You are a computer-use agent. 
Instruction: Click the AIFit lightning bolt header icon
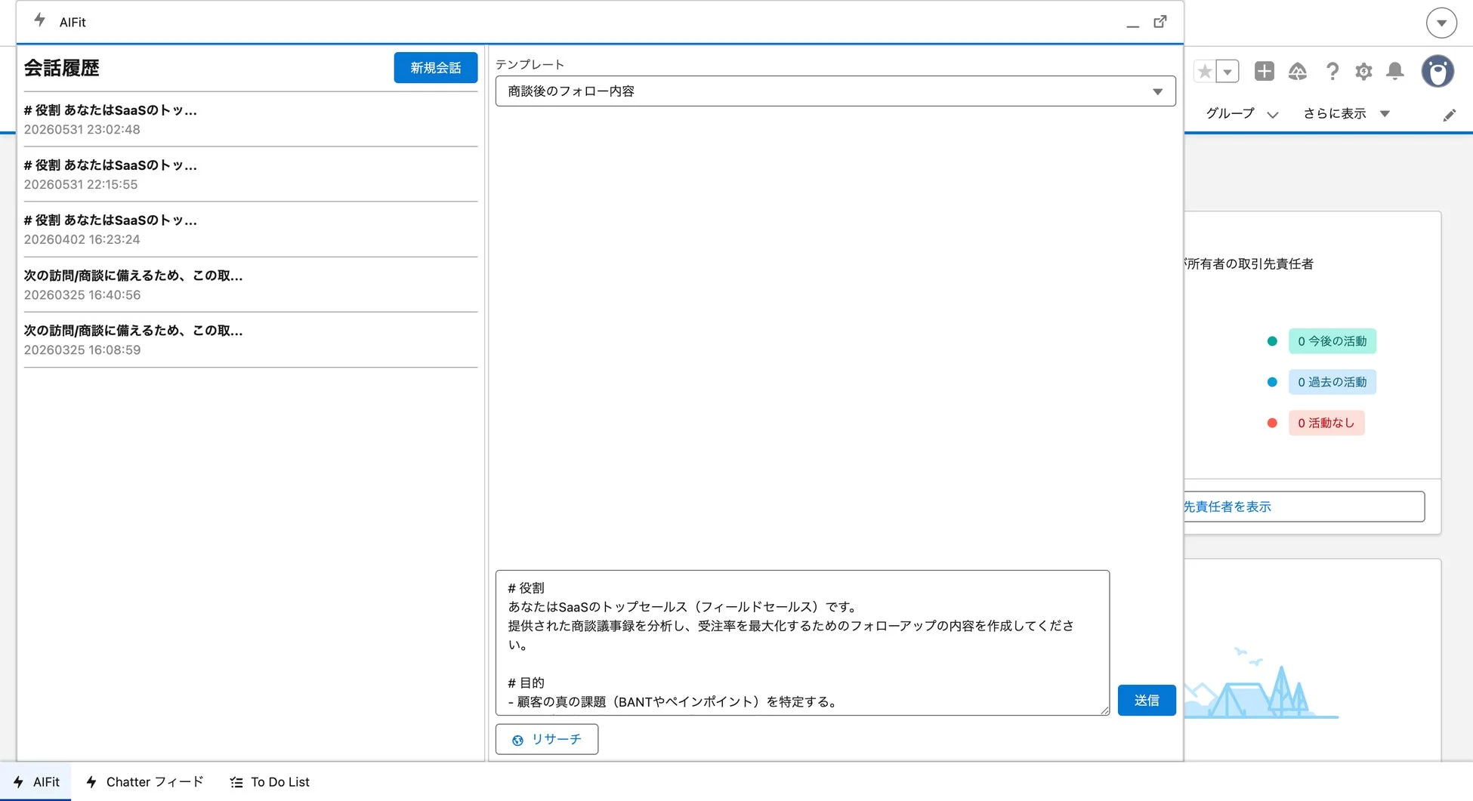pos(40,20)
